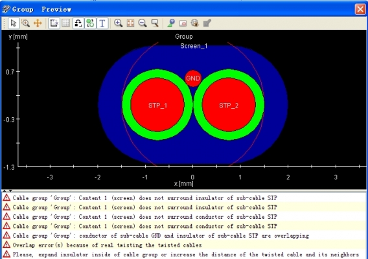
Task: Click the red rectangle toolbar icon
Action: [x=183, y=23]
